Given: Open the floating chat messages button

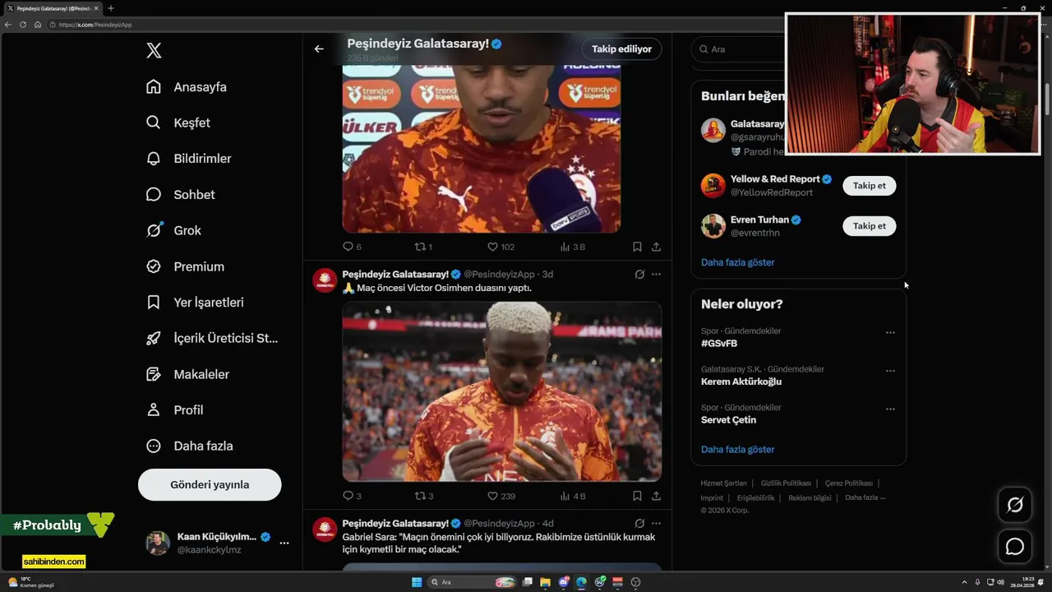Looking at the screenshot, I should pyautogui.click(x=1015, y=546).
